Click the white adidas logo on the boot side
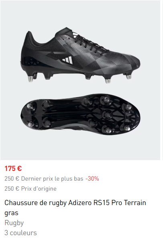Viewport: 163px width, 244px height. click(68, 60)
